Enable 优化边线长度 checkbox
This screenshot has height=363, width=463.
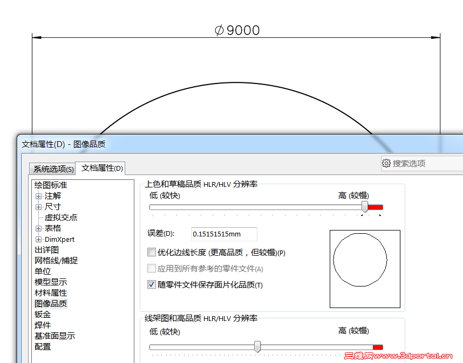(x=152, y=252)
